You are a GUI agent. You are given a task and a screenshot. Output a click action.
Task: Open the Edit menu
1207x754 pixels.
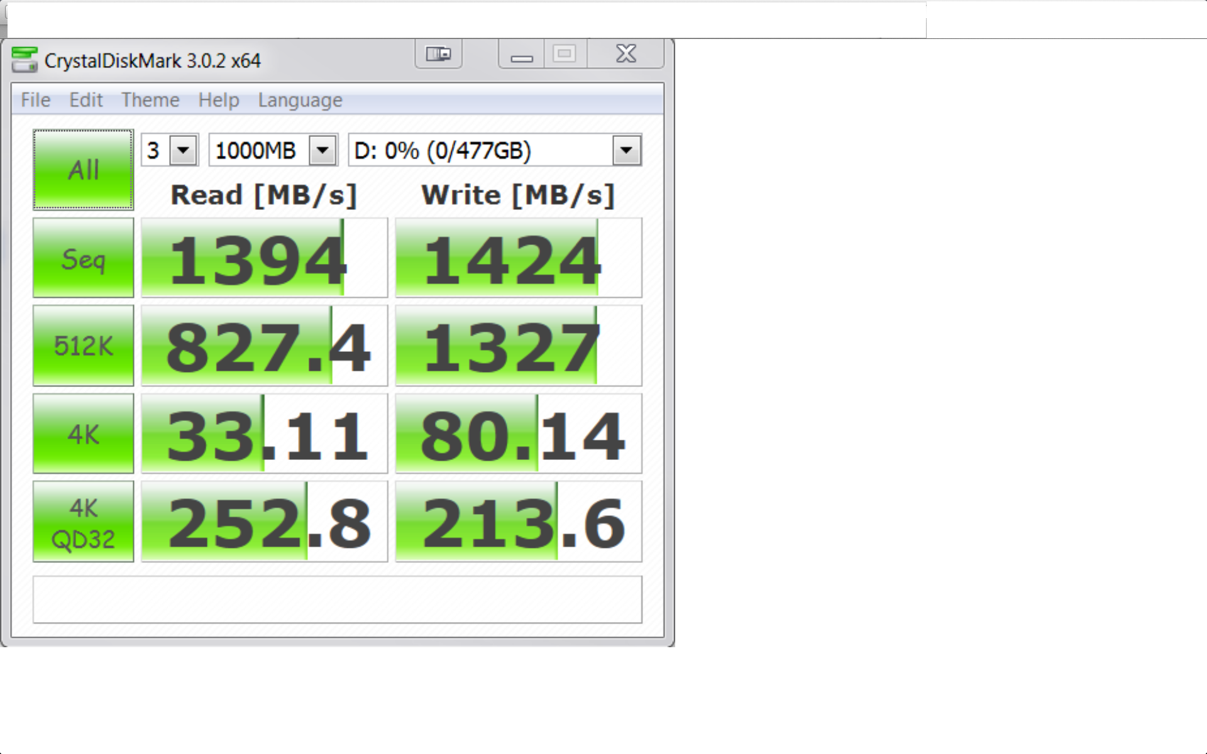[85, 100]
